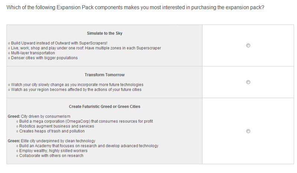
Task: Click the bold Green label
Action: click(x=14, y=141)
